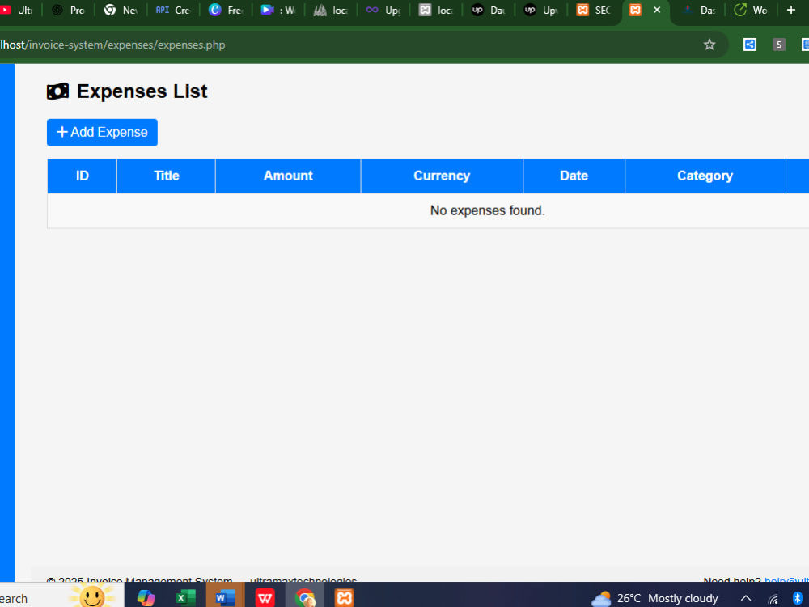The height and width of the screenshot is (607, 809).
Task: Click the Date column header
Action: click(x=574, y=176)
